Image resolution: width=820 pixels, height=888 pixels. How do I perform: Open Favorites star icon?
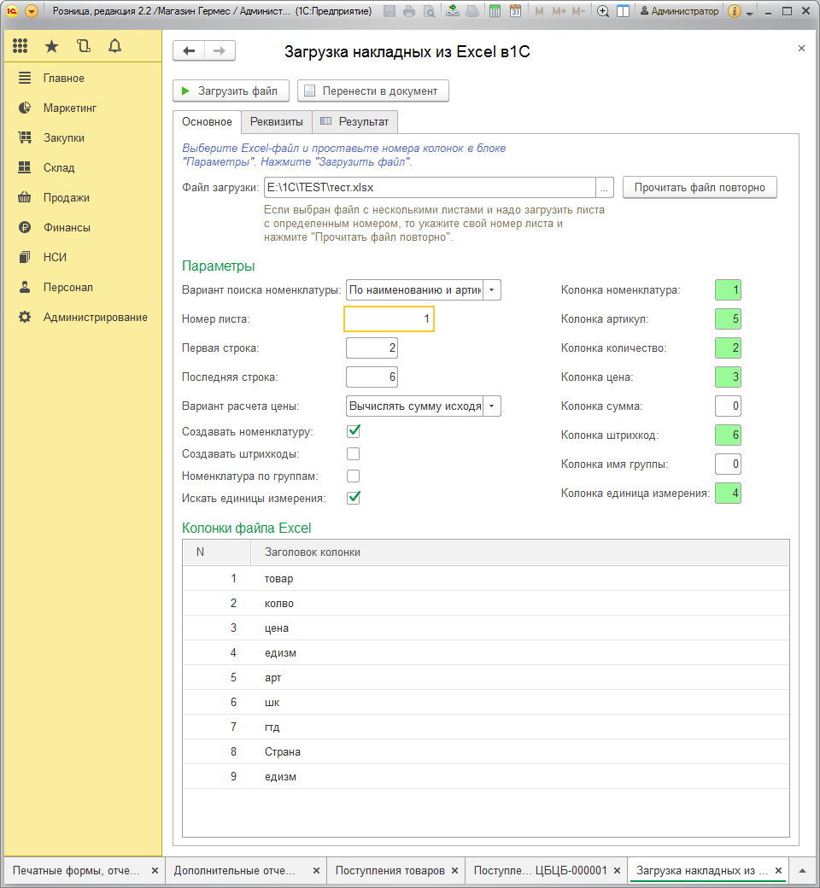pos(51,46)
